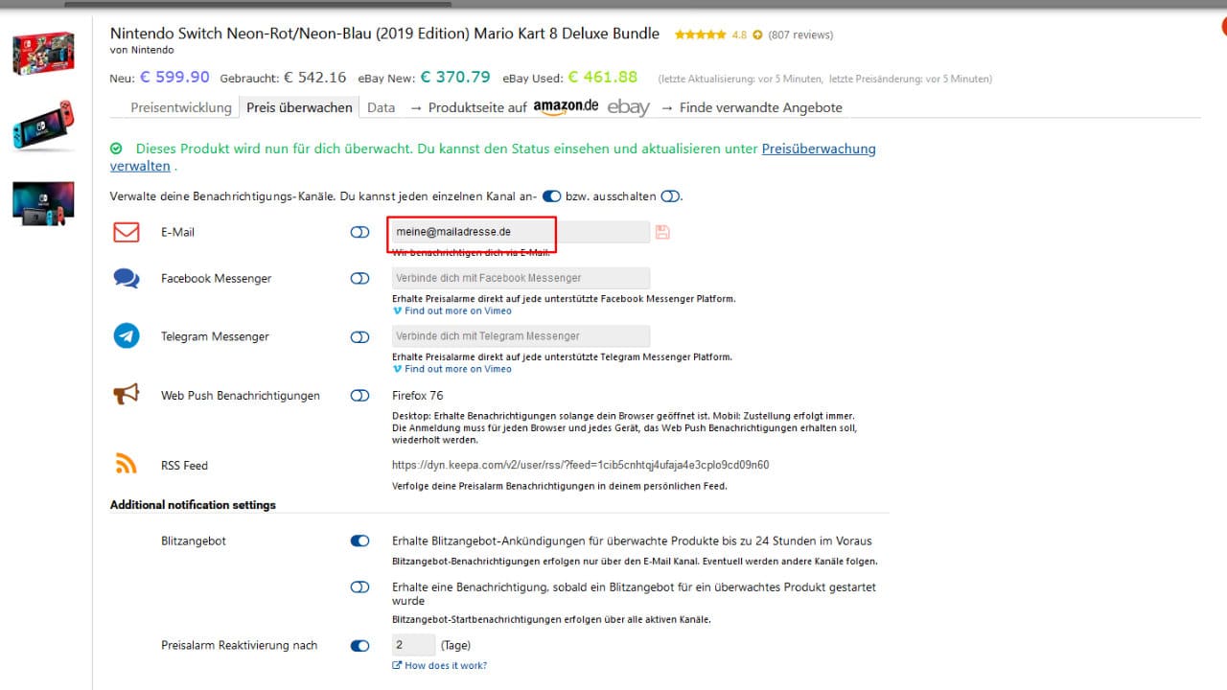Click 'How does it work?' link

pos(445,665)
